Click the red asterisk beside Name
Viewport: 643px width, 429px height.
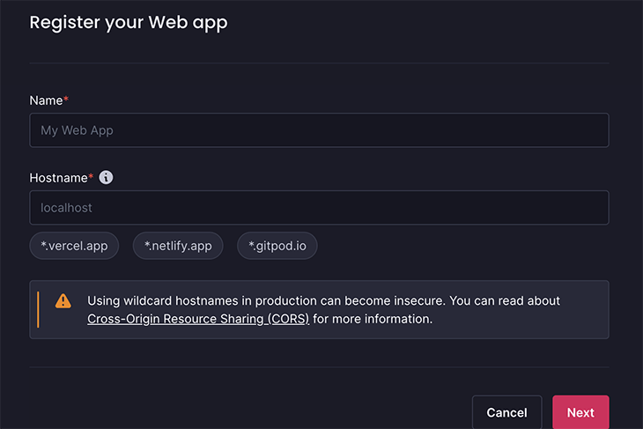[66, 100]
